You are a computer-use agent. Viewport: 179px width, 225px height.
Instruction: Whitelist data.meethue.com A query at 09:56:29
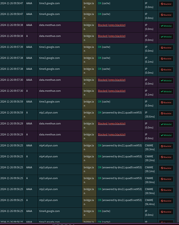click(x=166, y=135)
